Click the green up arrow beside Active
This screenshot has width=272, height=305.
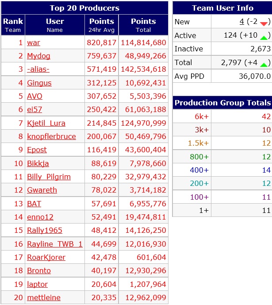coord(264,37)
